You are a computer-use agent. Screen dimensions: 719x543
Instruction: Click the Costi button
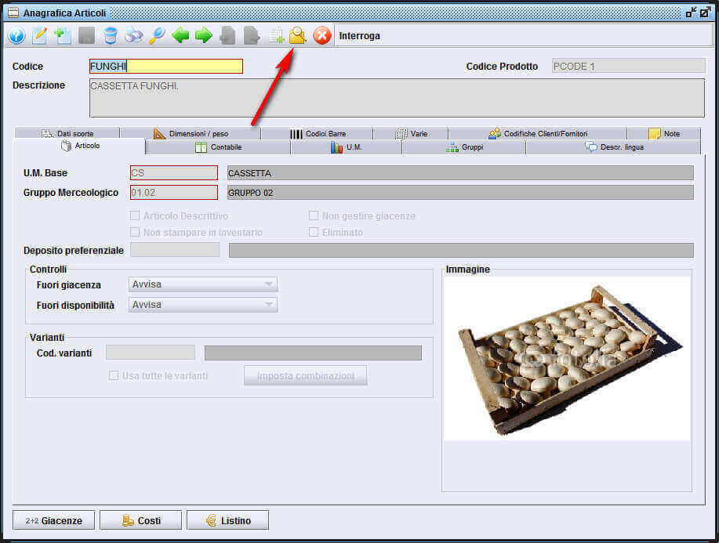coord(140,519)
